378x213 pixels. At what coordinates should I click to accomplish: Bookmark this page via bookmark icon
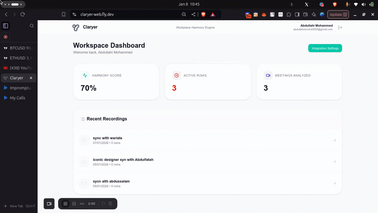(x=63, y=14)
